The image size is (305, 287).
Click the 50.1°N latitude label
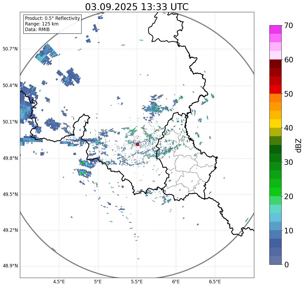pyautogui.click(x=10, y=122)
